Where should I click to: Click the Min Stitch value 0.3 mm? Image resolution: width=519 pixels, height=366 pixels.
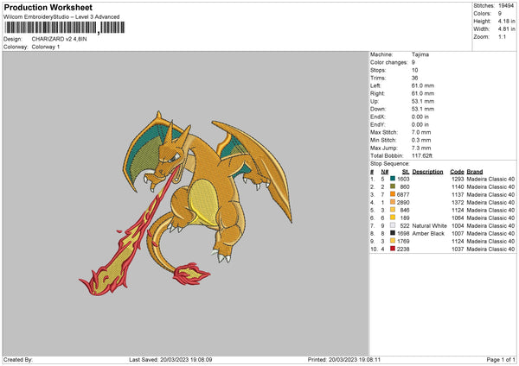[x=421, y=141]
